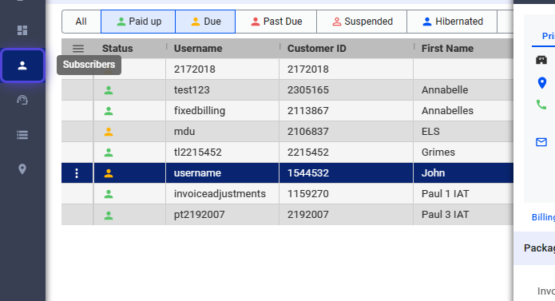This screenshot has height=301, width=555.
Task: Open the grid hamburger column menu
Action: [x=78, y=49]
